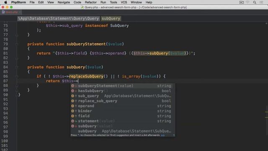Screen dimensions: 268x151
Task: Click replaceSubQuery call on line 86
Action: (86, 76)
